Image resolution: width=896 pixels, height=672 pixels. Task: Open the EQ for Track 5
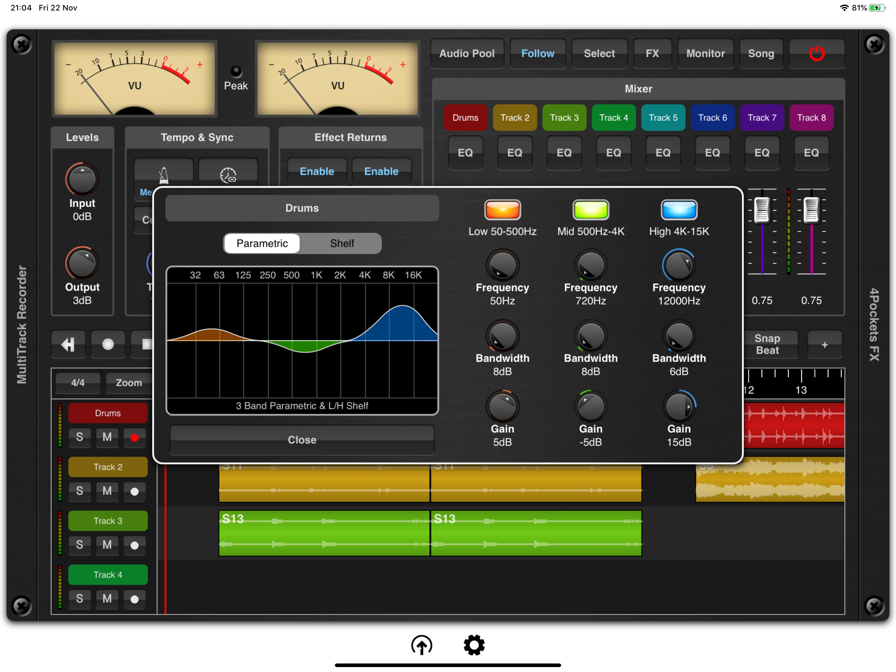[x=663, y=153]
